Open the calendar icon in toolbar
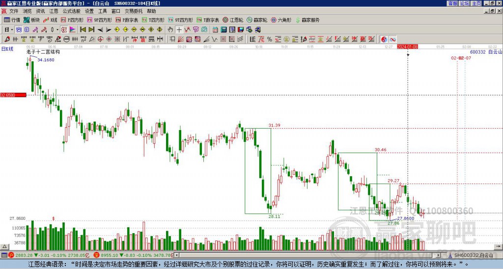This screenshot has width=503, height=269. (215, 29)
